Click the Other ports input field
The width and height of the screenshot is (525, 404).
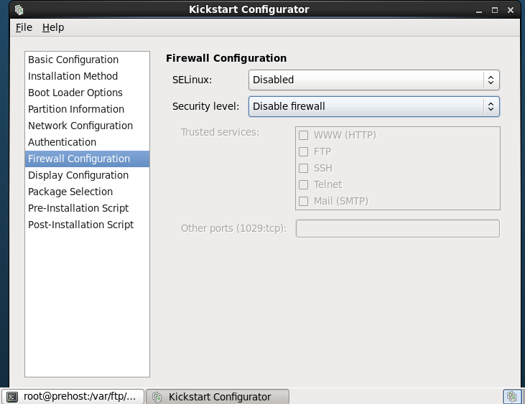click(398, 228)
